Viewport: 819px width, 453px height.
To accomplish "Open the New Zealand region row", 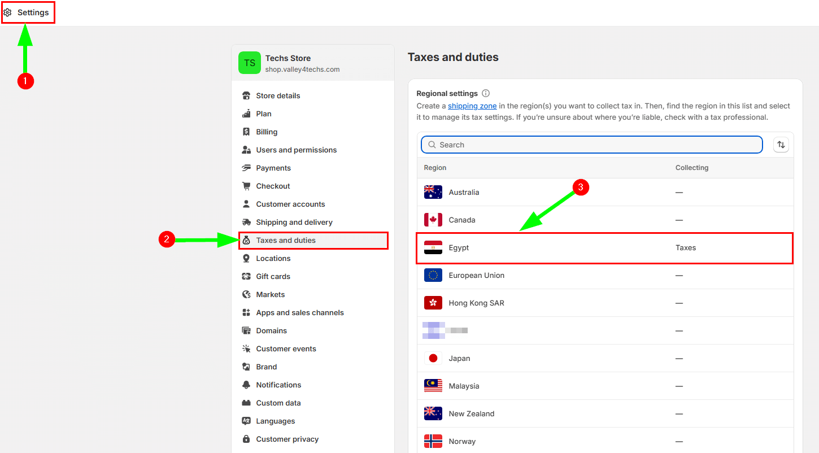I will [605, 413].
